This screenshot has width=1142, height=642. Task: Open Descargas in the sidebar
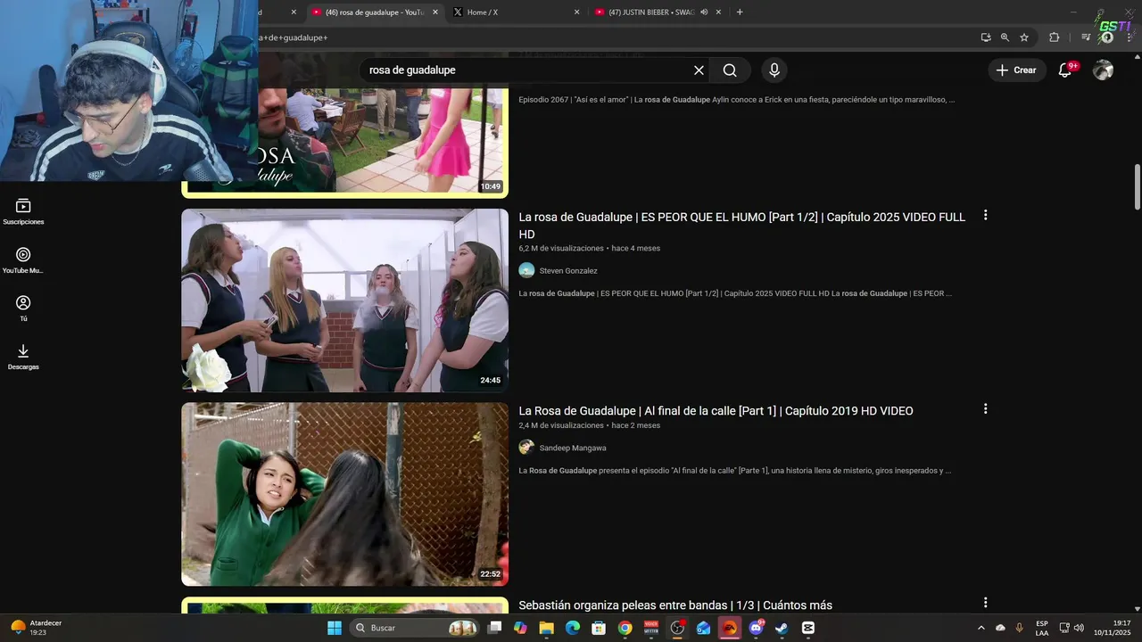click(x=23, y=357)
